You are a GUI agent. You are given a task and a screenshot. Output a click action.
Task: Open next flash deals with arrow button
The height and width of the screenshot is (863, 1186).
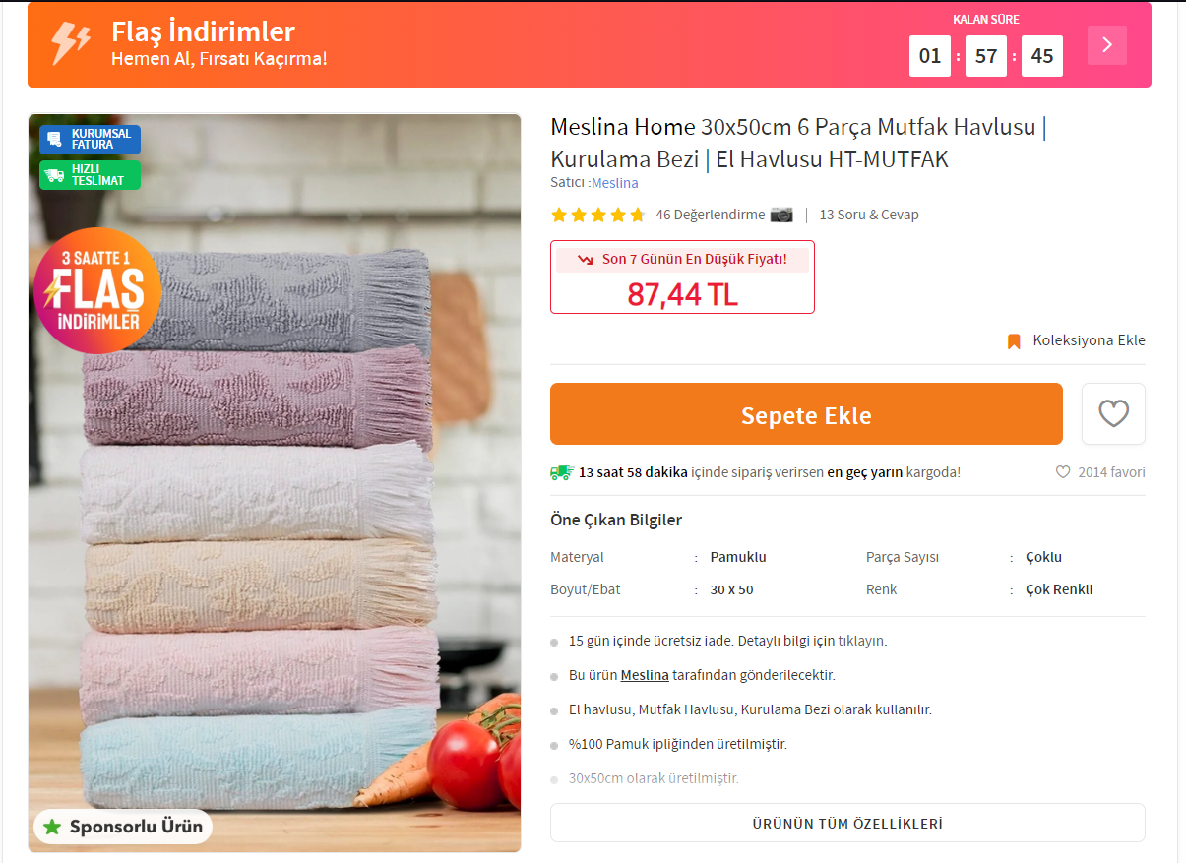(1107, 44)
